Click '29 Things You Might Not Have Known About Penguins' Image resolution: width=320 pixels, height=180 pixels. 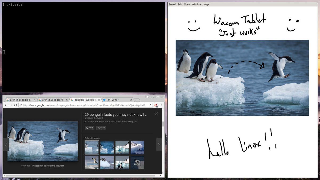[x=111, y=122]
